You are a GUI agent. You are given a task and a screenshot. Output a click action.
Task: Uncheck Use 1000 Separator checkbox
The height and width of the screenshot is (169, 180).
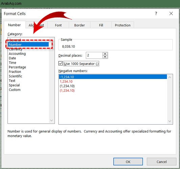point(60,63)
